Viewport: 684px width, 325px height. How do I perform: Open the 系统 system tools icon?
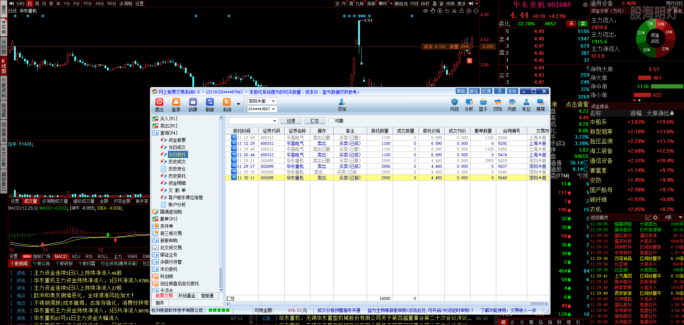227,105
